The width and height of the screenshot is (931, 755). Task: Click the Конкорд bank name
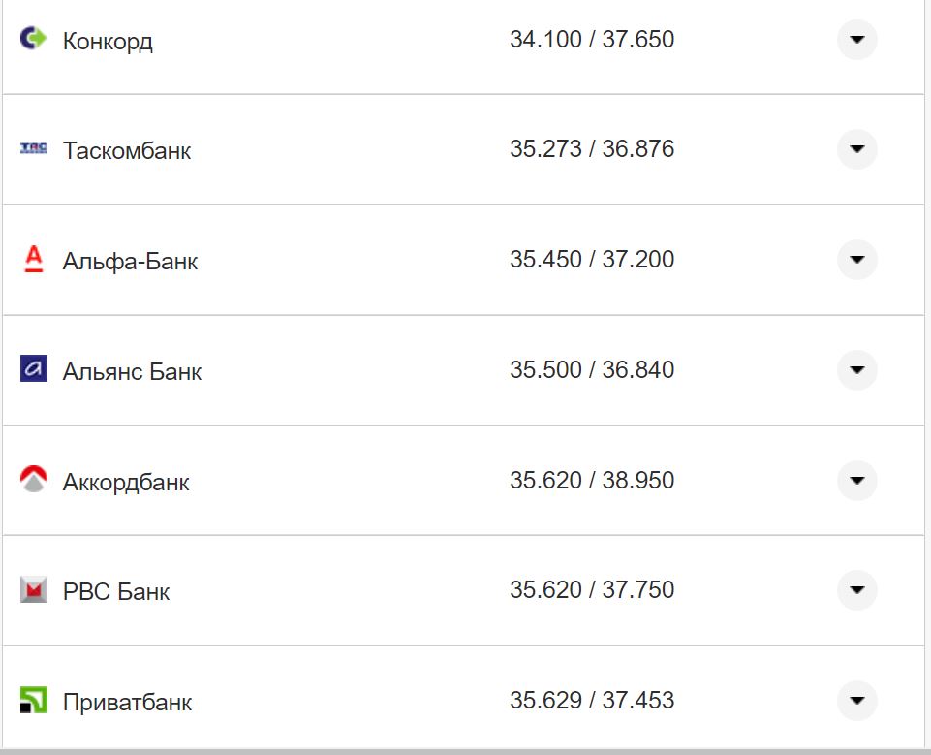pos(108,42)
